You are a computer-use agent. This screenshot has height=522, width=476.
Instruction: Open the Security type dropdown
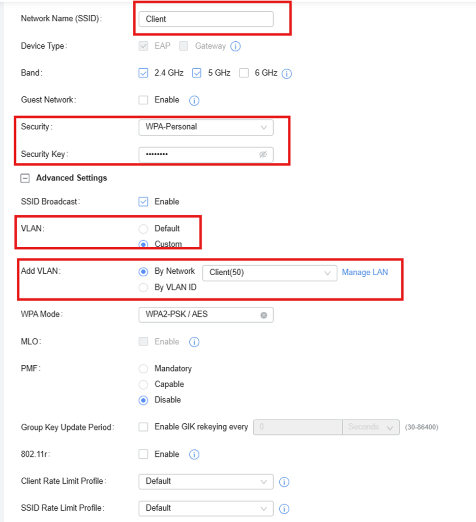[x=206, y=128]
